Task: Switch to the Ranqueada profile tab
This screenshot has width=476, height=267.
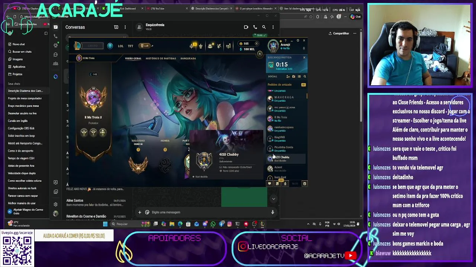Action: pyautogui.click(x=188, y=58)
